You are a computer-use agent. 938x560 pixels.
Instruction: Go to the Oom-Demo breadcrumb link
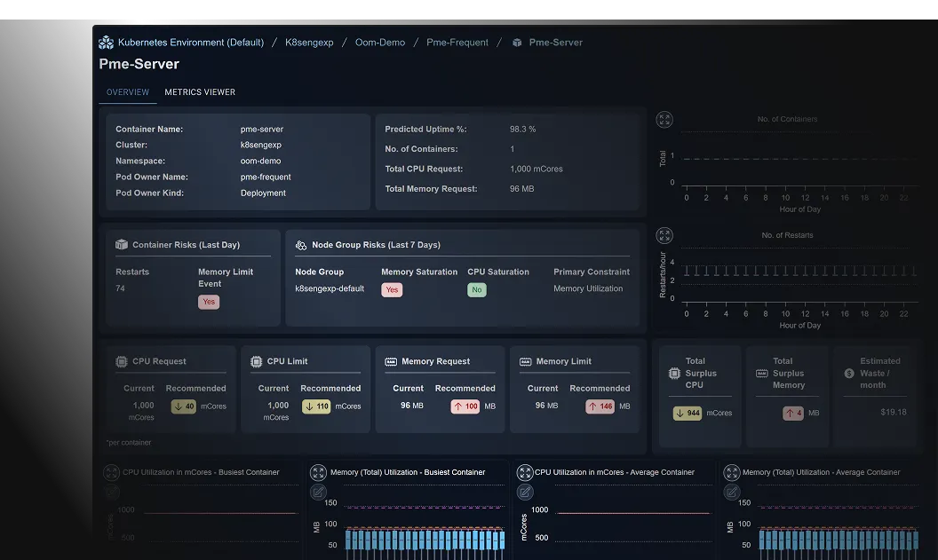point(380,43)
